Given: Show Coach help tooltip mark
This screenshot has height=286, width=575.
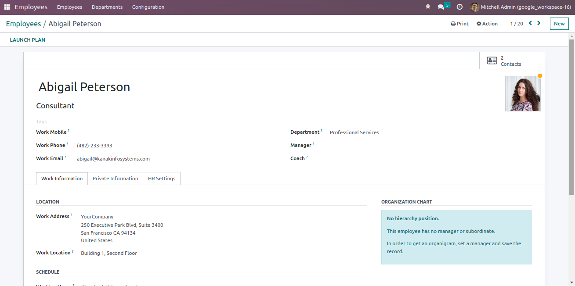Looking at the screenshot, I should tap(307, 157).
